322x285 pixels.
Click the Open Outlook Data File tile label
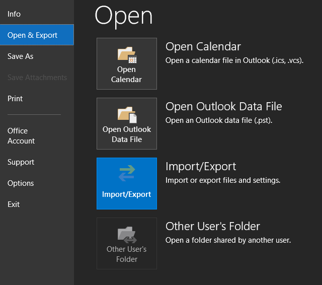[x=127, y=134]
